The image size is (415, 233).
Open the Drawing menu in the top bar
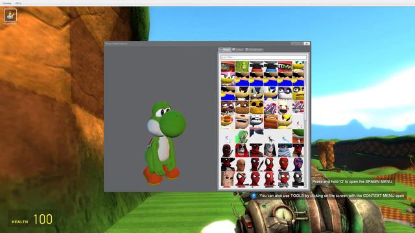click(7, 3)
